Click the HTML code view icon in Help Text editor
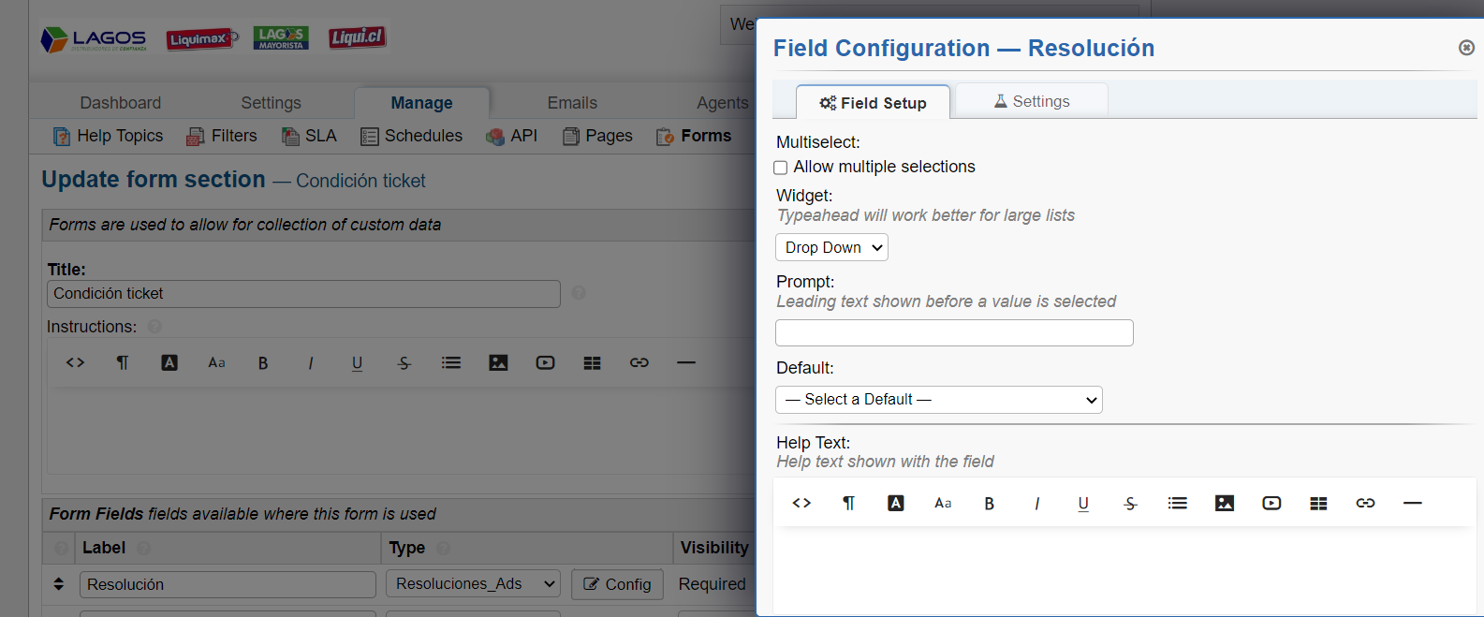Viewport: 1484px width, 617px height. 801,503
